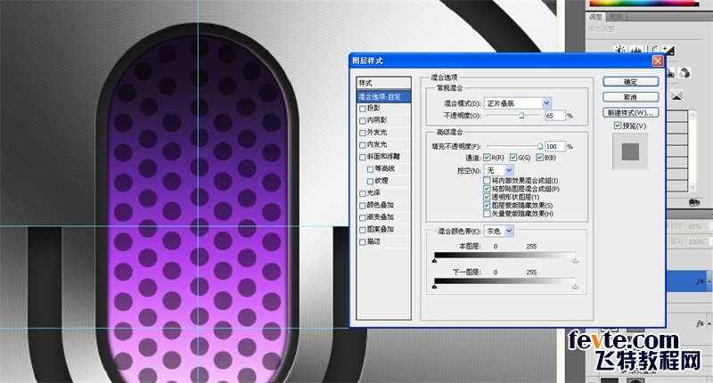The image size is (713, 383).
Task: Click the 取消 cancel button
Action: pos(631,97)
